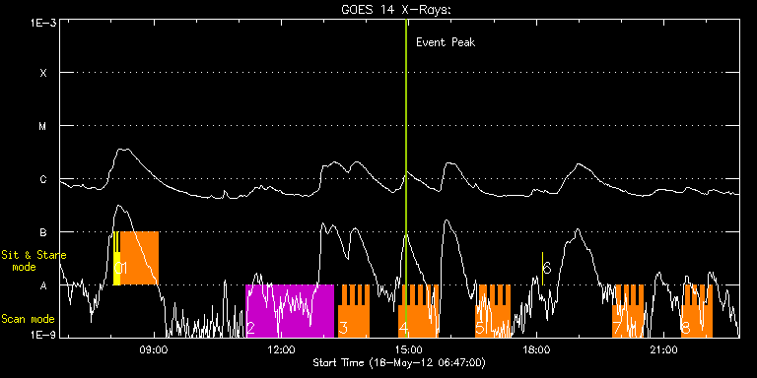Click the 1E-3 axis label
The width and height of the screenshot is (757, 378).
[x=42, y=23]
